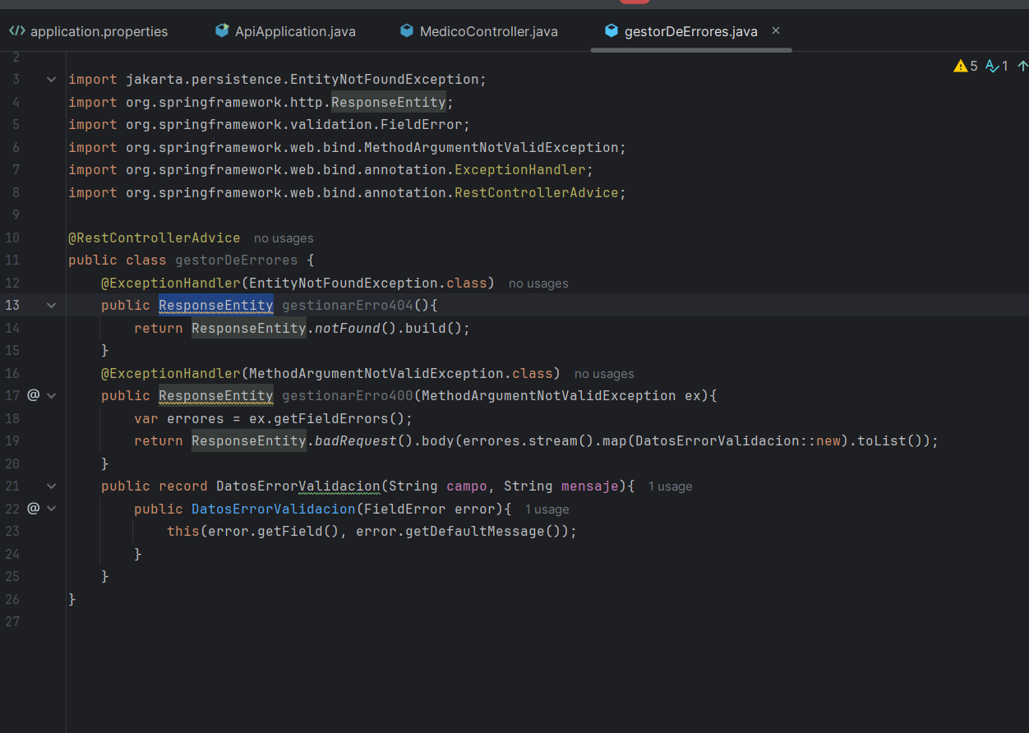Switch to the MedicoController.java tab

coord(478,31)
